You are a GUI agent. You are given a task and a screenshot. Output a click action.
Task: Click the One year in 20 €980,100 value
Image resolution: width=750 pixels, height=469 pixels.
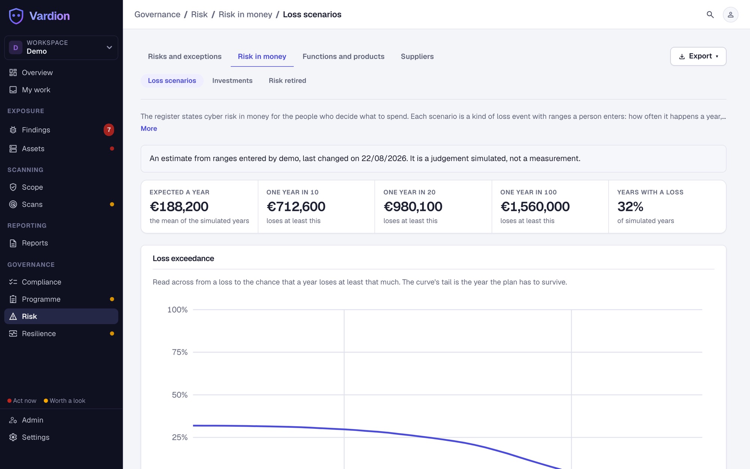click(x=413, y=206)
